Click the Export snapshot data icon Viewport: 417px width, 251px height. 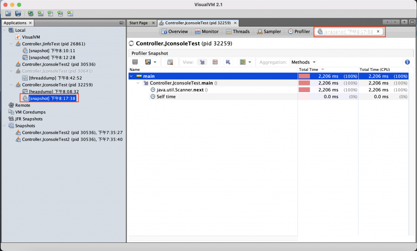(148, 62)
